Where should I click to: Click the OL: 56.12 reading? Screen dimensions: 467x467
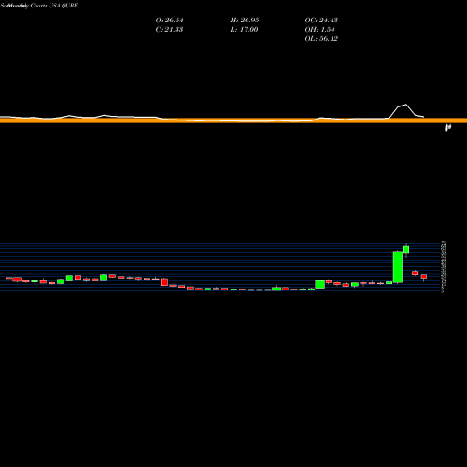coord(321,39)
